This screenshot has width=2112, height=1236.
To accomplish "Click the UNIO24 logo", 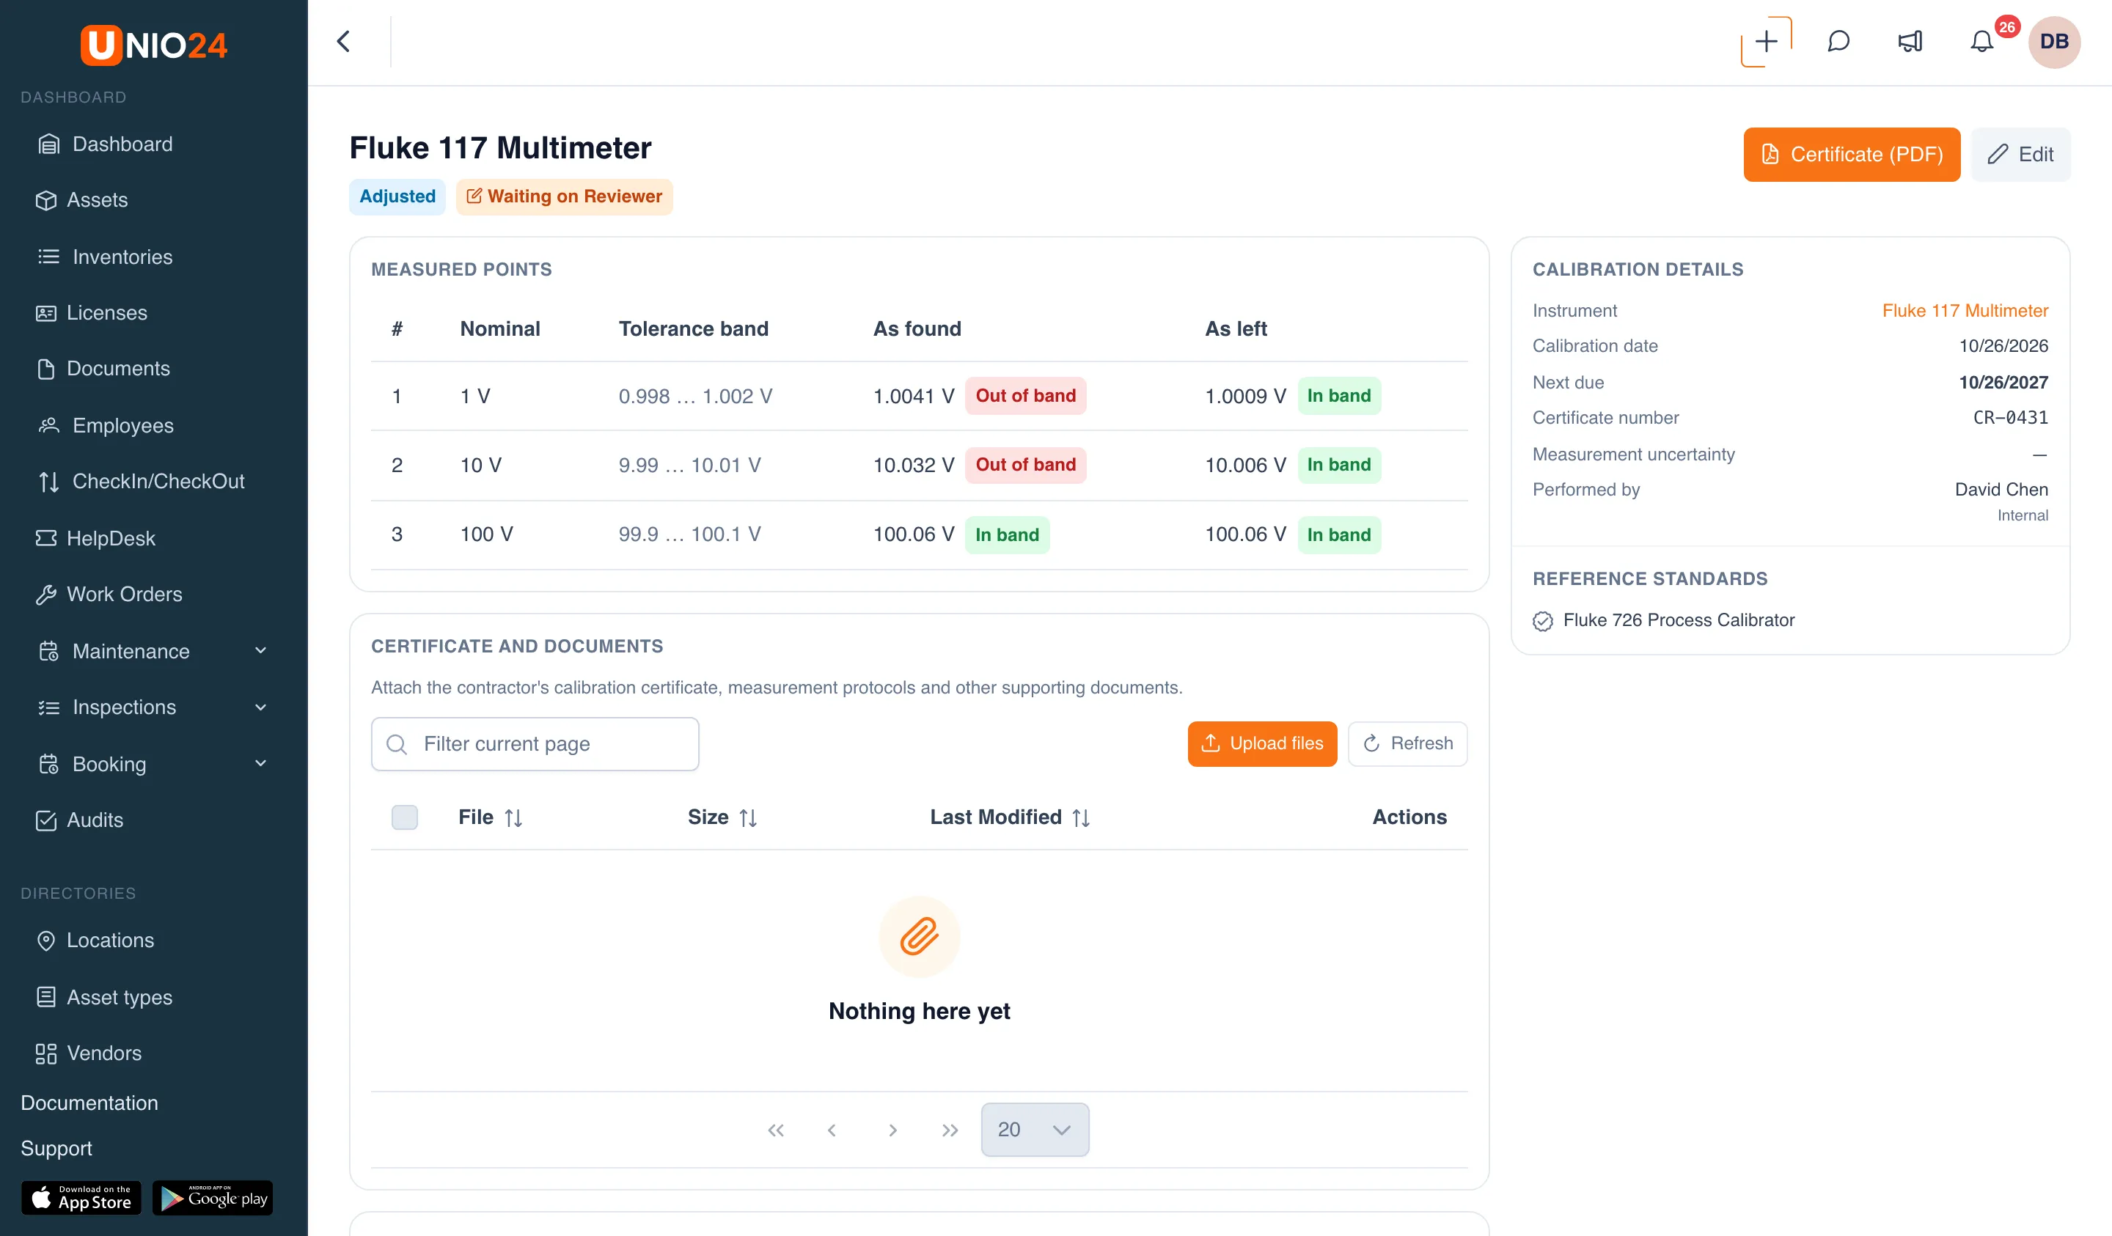I will pyautogui.click(x=153, y=45).
